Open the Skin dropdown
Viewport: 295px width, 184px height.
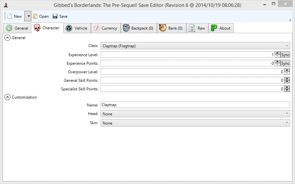coord(195,123)
